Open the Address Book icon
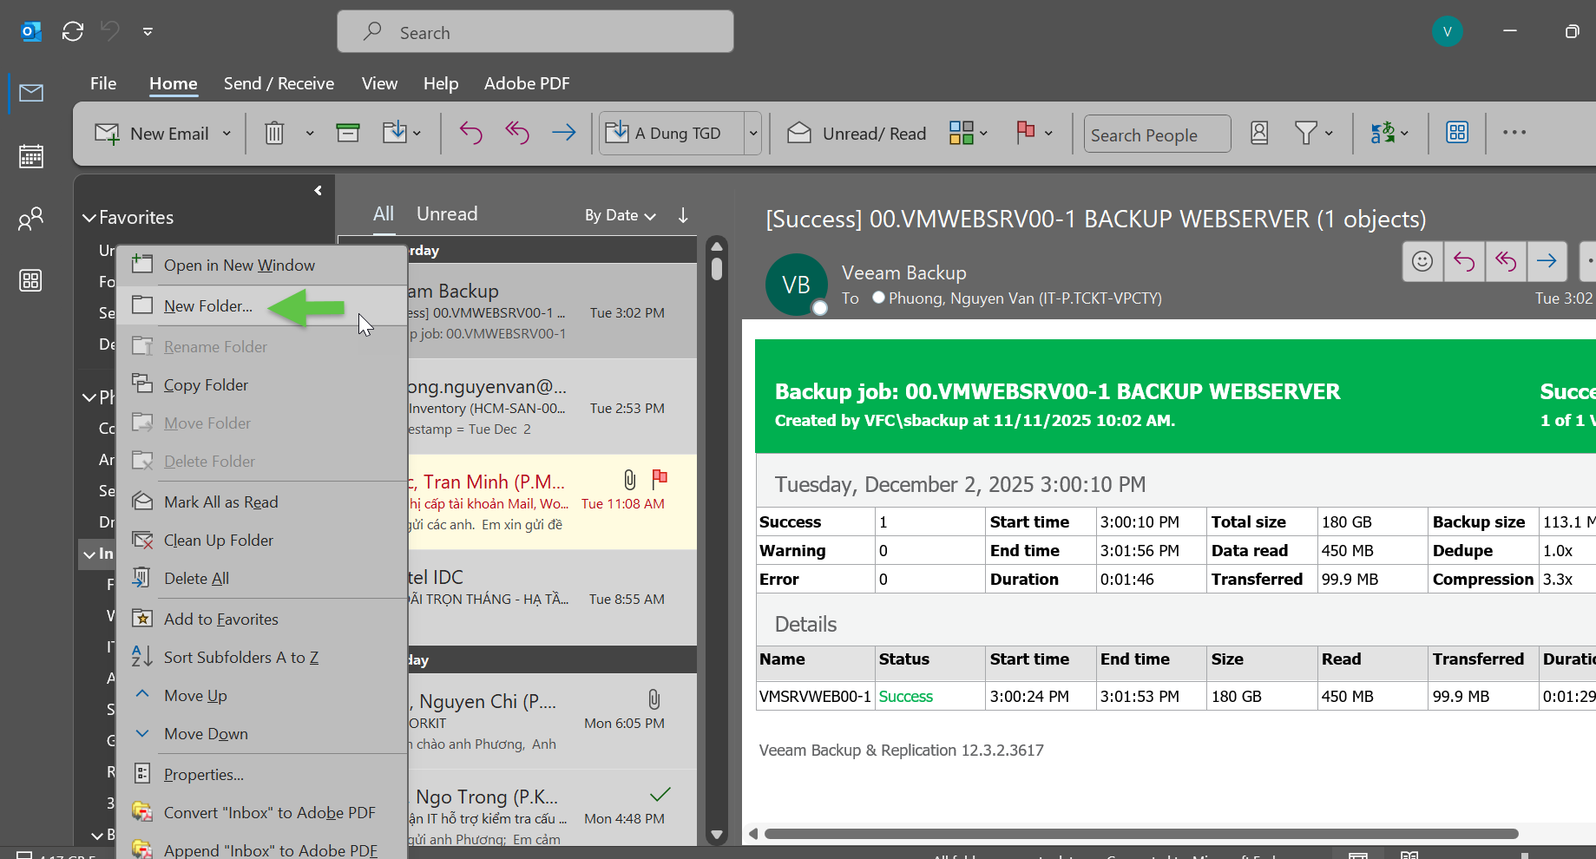Screen dimensions: 1596x859 coord(1258,133)
